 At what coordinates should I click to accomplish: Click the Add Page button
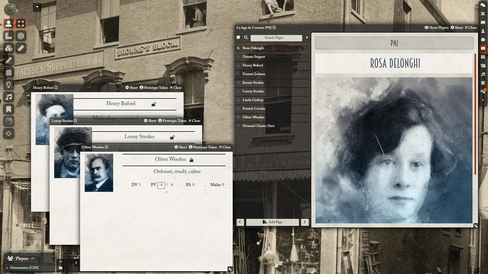coord(272,222)
